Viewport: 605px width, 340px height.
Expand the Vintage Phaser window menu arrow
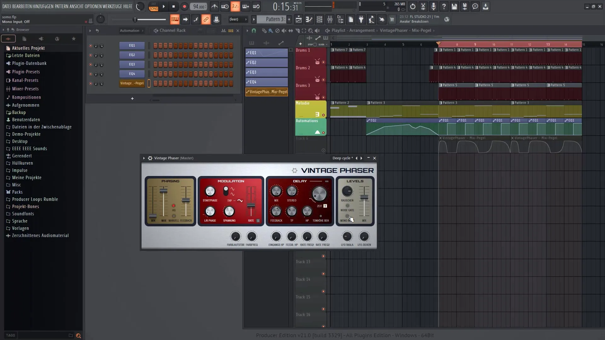(144, 158)
